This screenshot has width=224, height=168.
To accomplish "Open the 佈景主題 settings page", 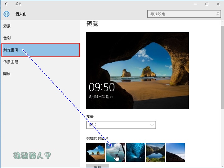I will pos(11,62).
